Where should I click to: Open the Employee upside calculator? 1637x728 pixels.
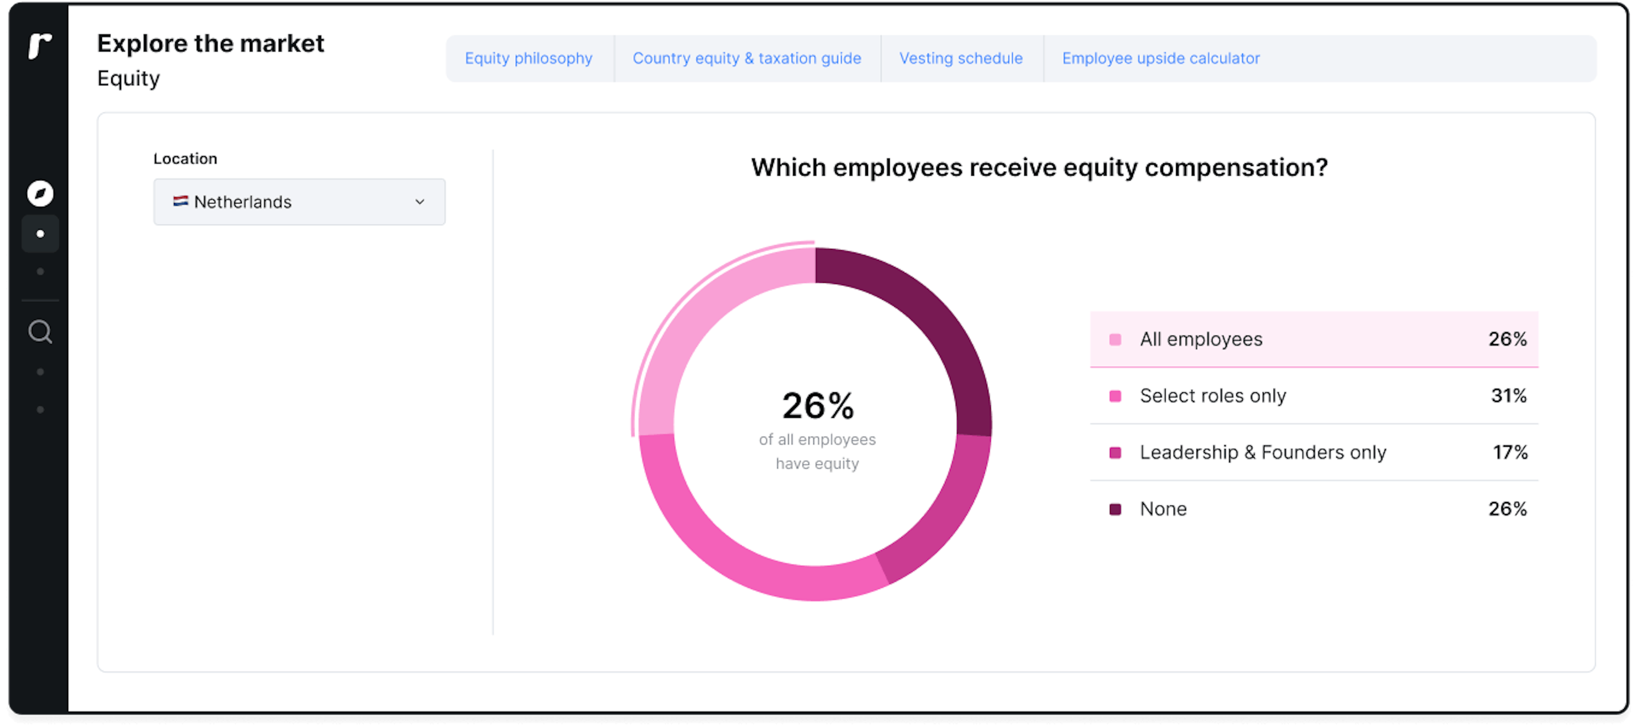coord(1161,58)
